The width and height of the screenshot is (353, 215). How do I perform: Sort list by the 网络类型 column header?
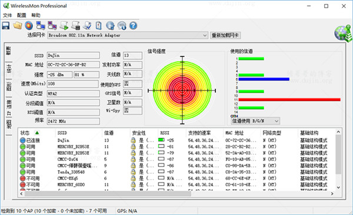pos(279,133)
